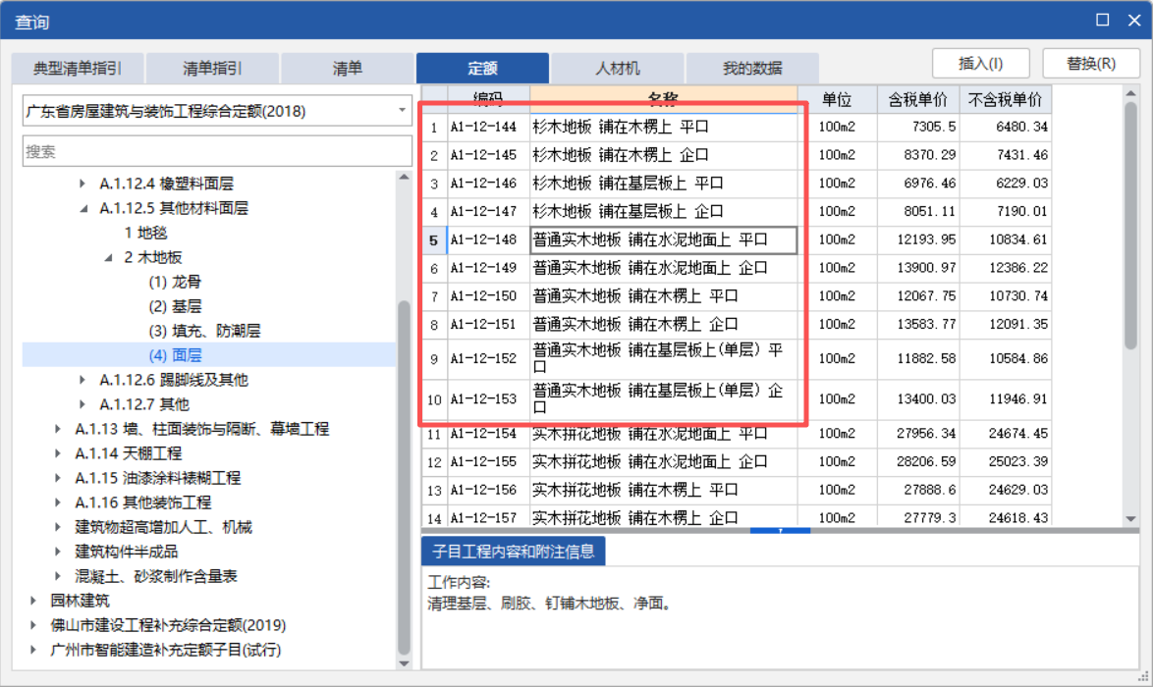
Task: Select the 清单指引 tab
Action: pos(211,68)
